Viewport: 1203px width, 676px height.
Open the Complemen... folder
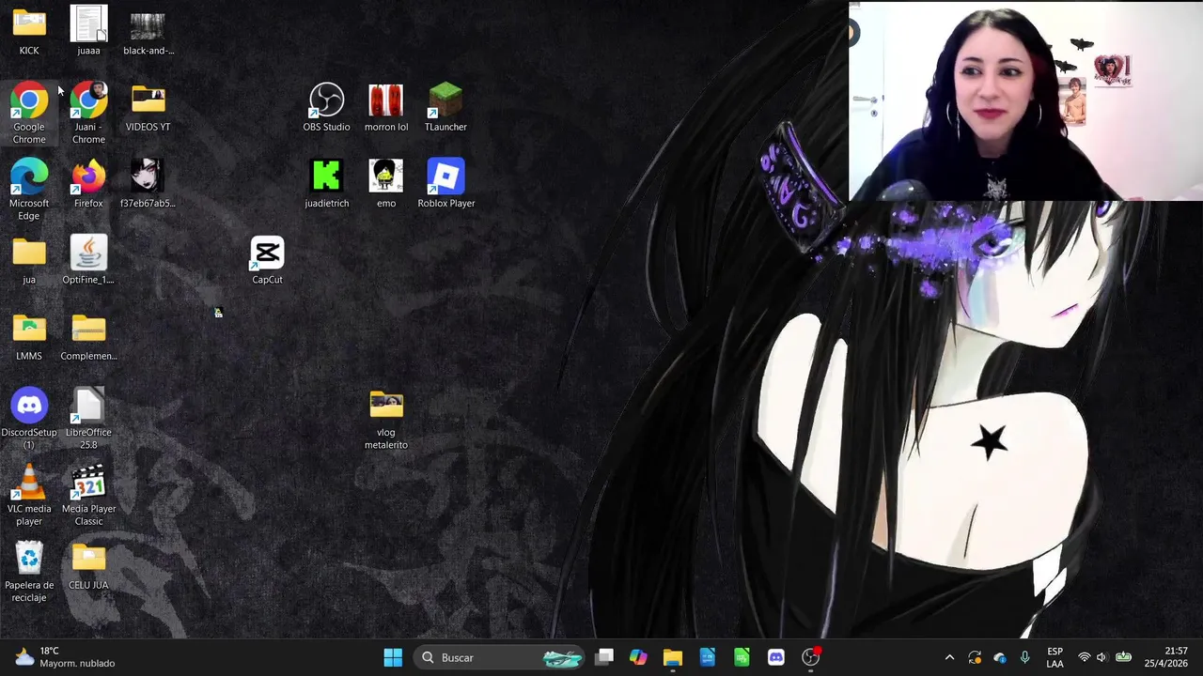(x=88, y=336)
